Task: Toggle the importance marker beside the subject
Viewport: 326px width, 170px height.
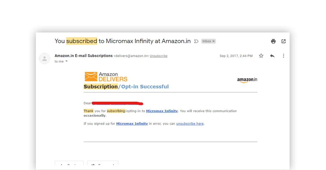Action: (x=196, y=41)
